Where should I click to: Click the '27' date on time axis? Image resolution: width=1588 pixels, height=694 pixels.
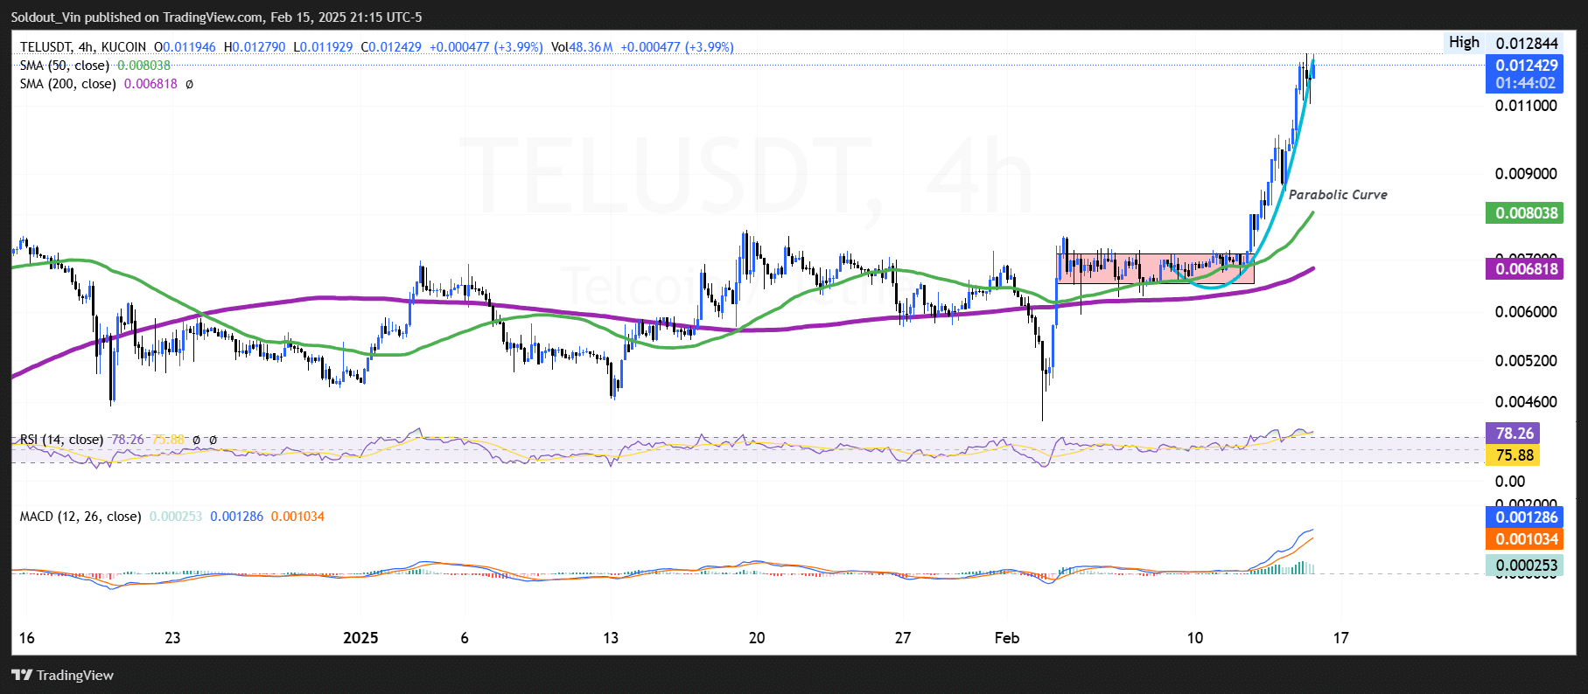903,638
